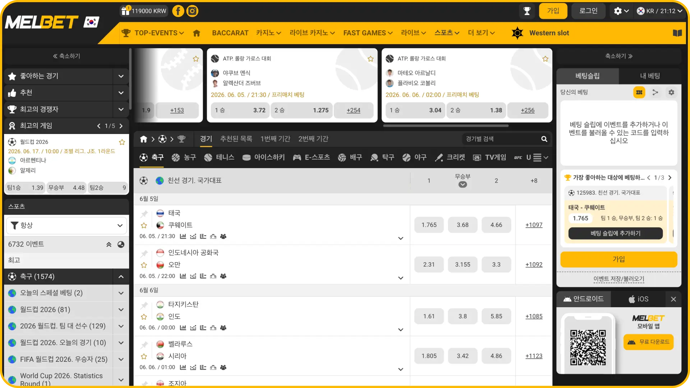This screenshot has width=690, height=388.
Task: Open the trophy icon in top bar
Action: point(527,11)
